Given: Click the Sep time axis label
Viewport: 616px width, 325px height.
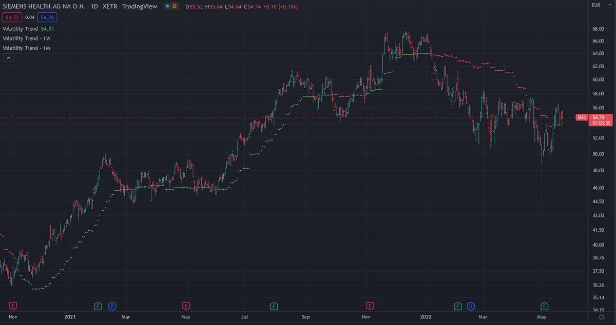Looking at the screenshot, I should [x=305, y=317].
